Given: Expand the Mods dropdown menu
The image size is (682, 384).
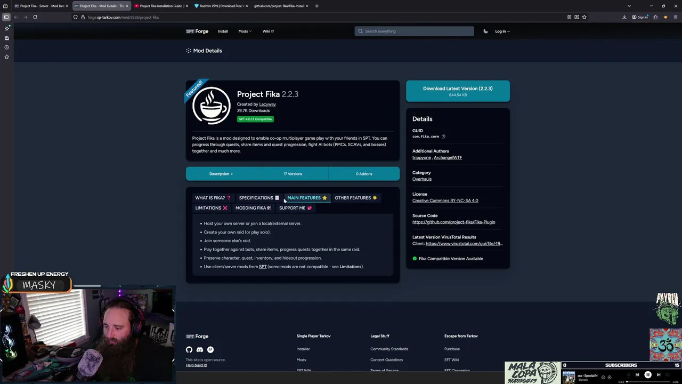Looking at the screenshot, I should point(245,31).
